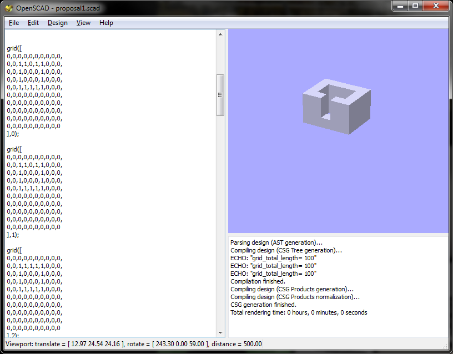
Task: Click the third 'grid([' line in editor
Action: pos(14,250)
